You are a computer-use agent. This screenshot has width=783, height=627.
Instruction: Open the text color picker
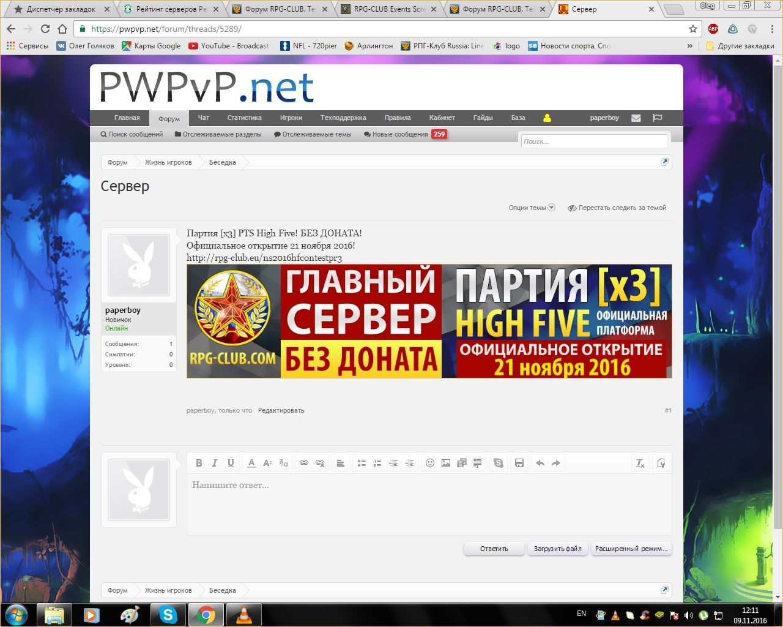click(251, 463)
